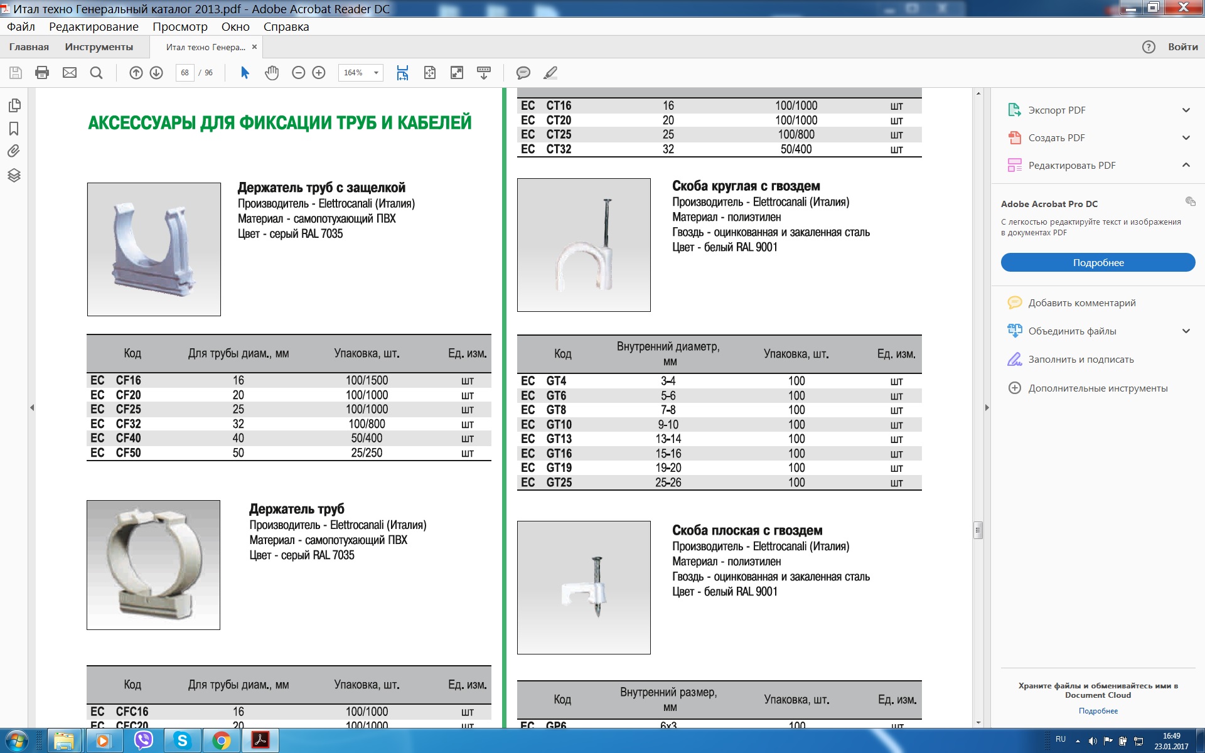
Task: Open the Справка menu
Action: pyautogui.click(x=286, y=26)
